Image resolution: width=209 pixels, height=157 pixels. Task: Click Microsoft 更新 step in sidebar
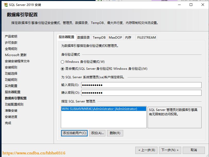point(16,55)
